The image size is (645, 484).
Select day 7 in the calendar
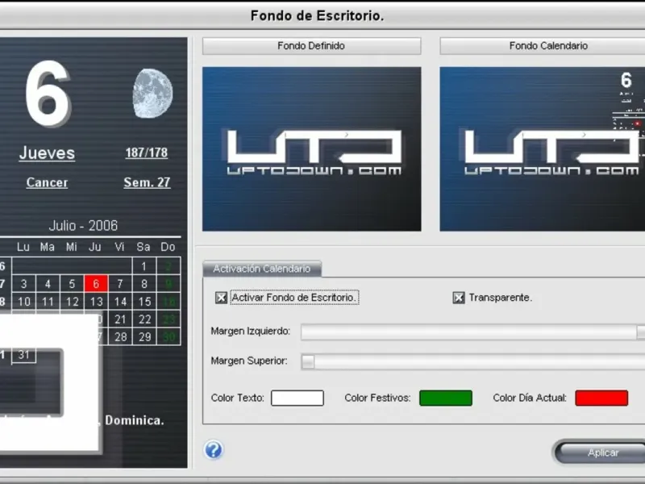coord(120,284)
